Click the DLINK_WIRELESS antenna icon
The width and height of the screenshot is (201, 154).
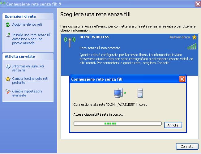(70, 42)
